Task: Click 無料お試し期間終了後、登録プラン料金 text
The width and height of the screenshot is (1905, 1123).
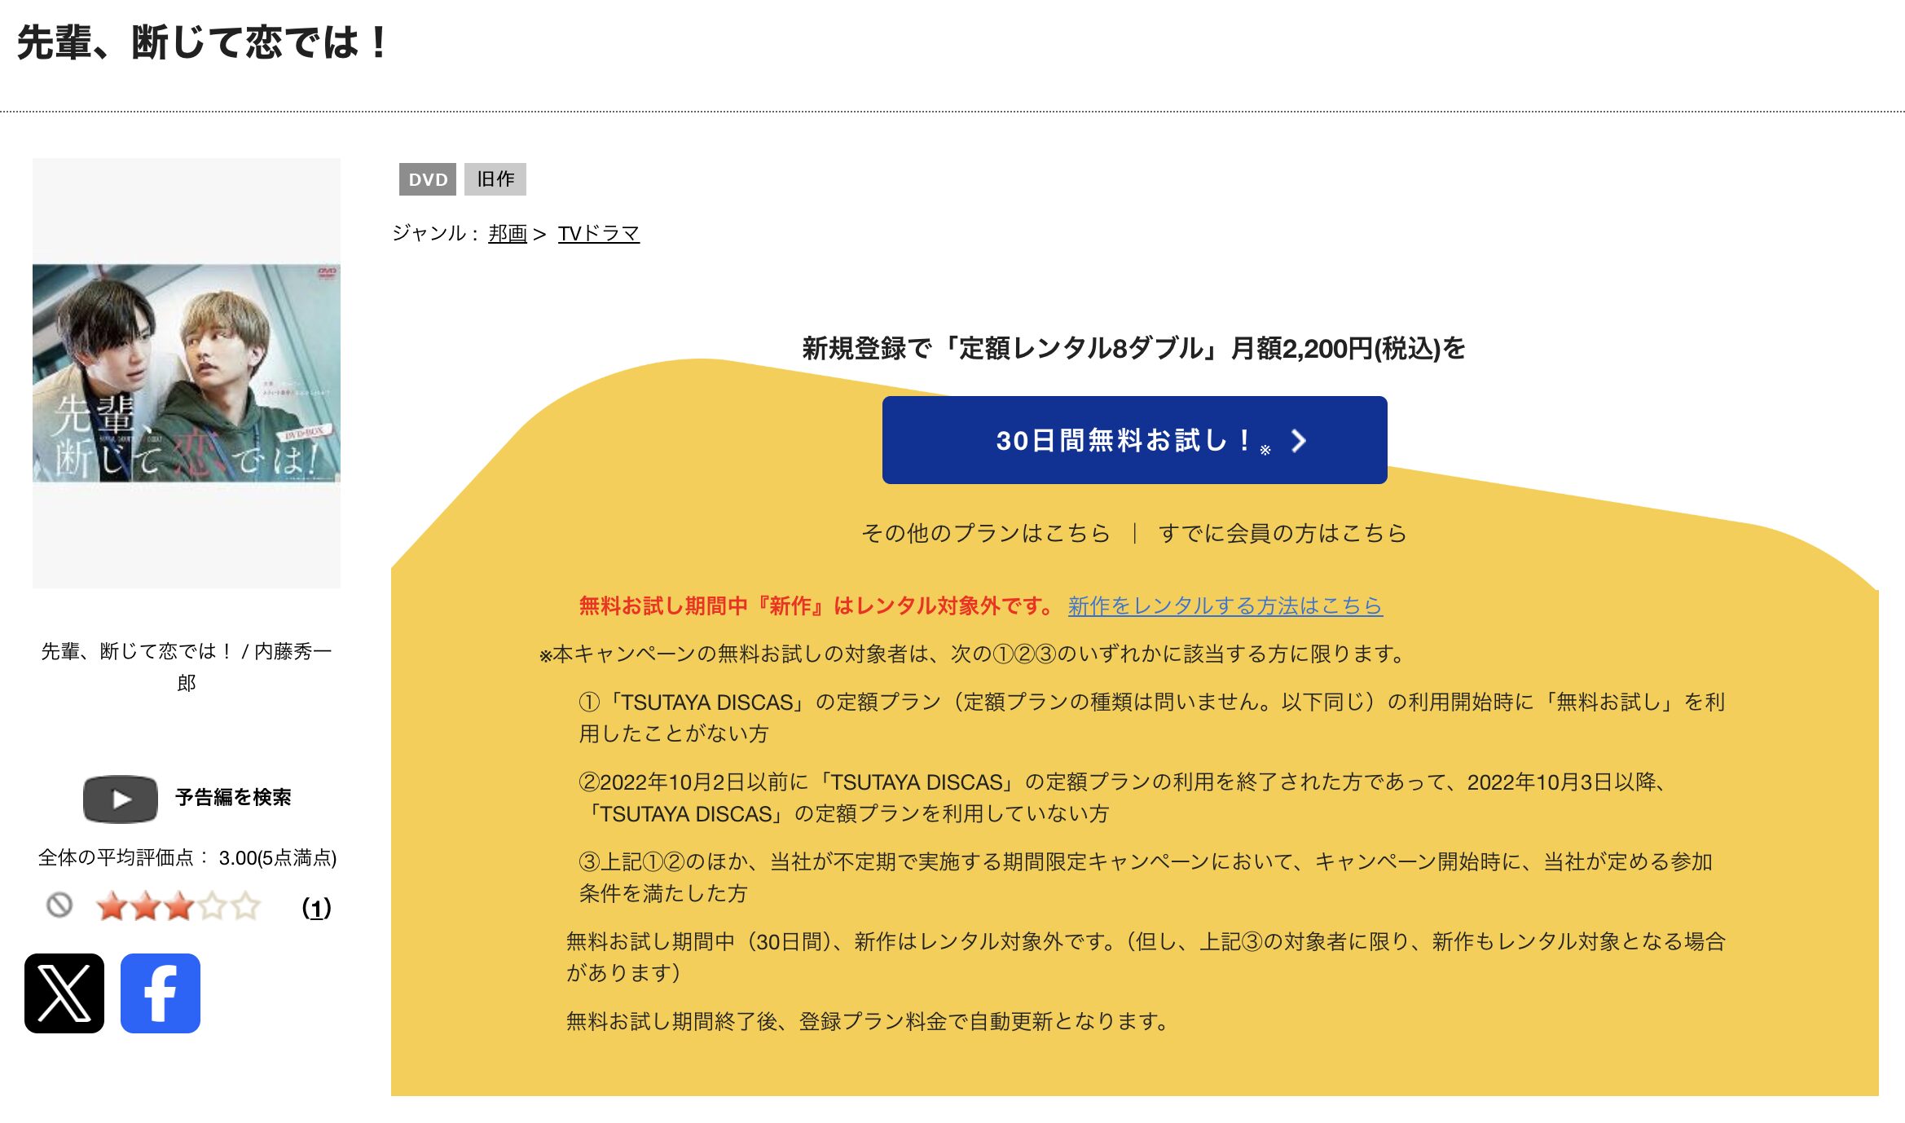Action: pos(869,1021)
